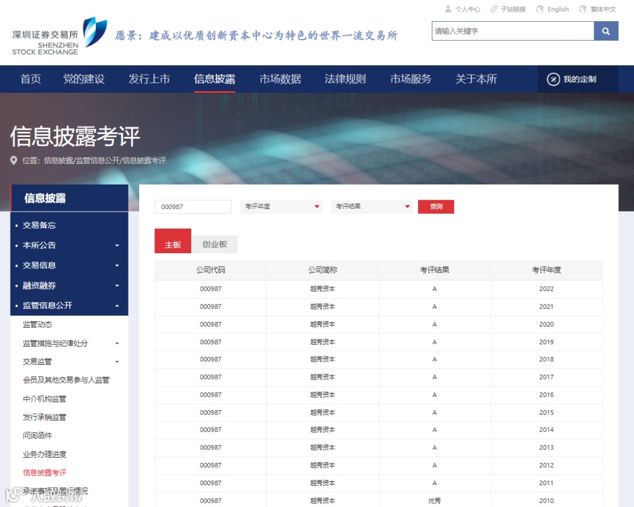Open 关于本所 navigation item

(476, 79)
